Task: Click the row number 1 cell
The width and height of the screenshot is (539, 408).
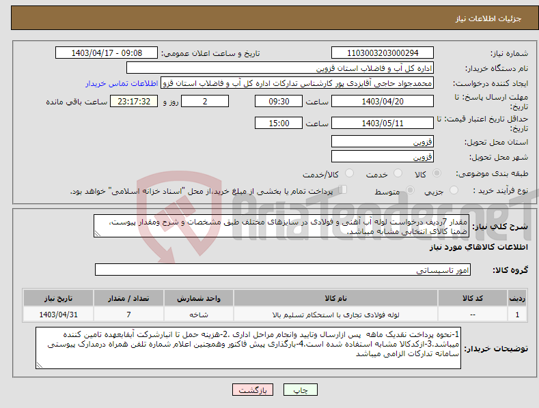Action: [517, 315]
